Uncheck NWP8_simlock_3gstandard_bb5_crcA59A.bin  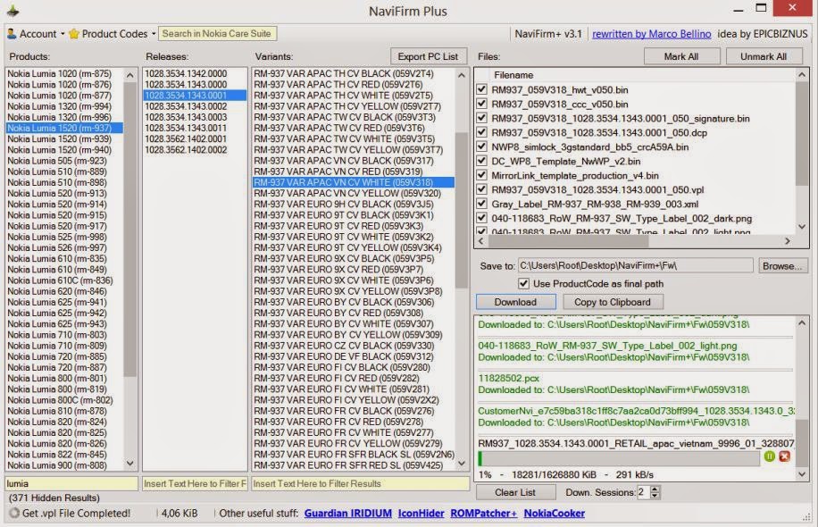(482, 147)
